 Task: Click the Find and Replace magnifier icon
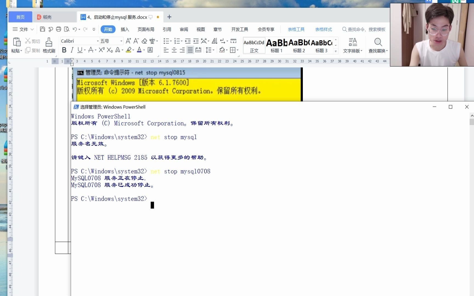pos(378,42)
